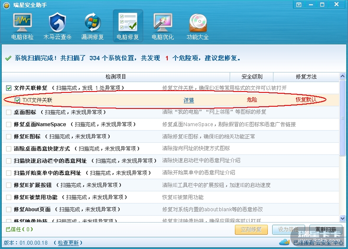
Task: Click the scrollbar down arrow
Action: pyautogui.click(x=342, y=218)
